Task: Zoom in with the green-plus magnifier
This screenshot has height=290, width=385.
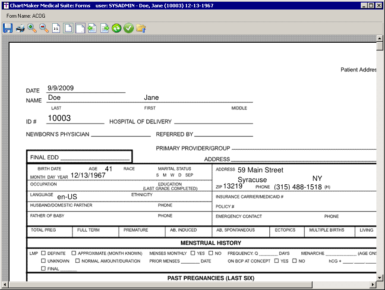Action: click(32, 28)
